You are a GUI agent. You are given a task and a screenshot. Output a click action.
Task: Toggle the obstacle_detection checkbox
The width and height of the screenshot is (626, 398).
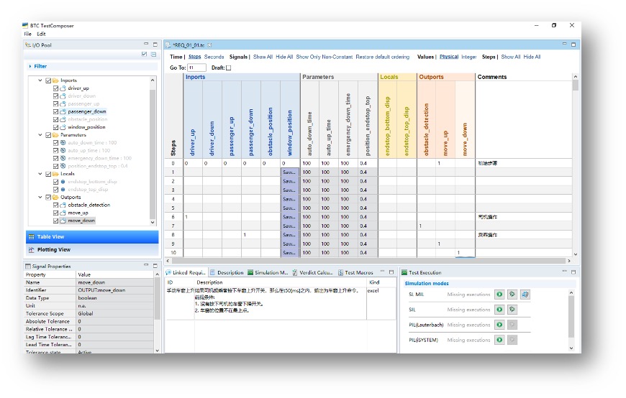[56, 205]
